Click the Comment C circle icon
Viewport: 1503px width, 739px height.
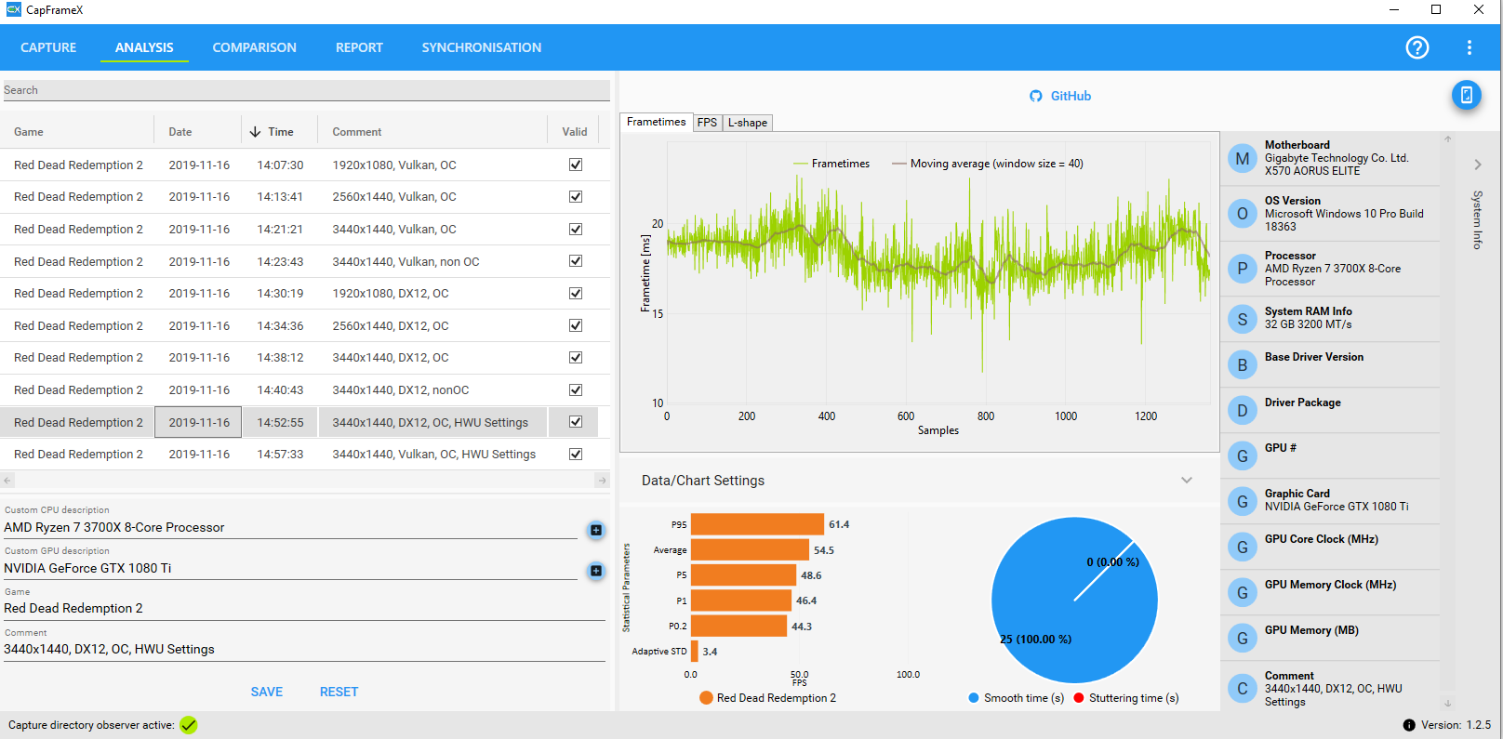coord(1242,689)
